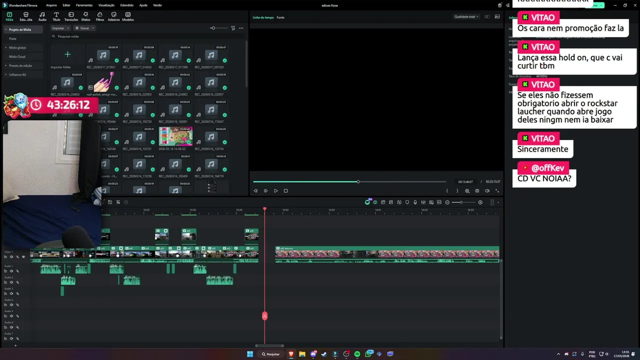Open the Arquivo menu
The width and height of the screenshot is (640, 360).
51,5
